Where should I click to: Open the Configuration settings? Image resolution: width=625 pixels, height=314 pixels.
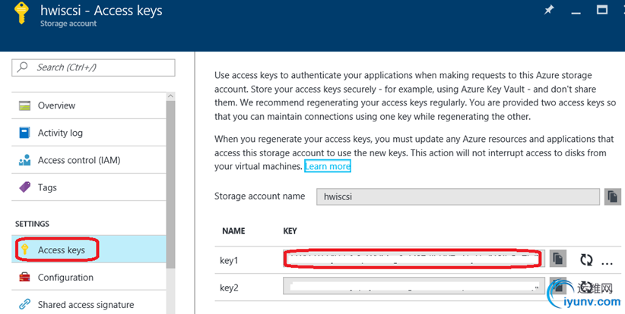click(65, 277)
